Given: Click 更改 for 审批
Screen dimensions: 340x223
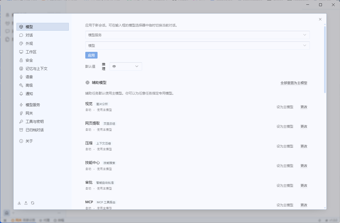Looking at the screenshot, I should [x=304, y=185].
